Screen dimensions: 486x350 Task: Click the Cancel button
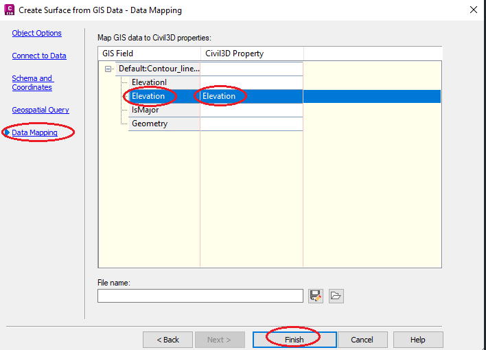point(362,340)
